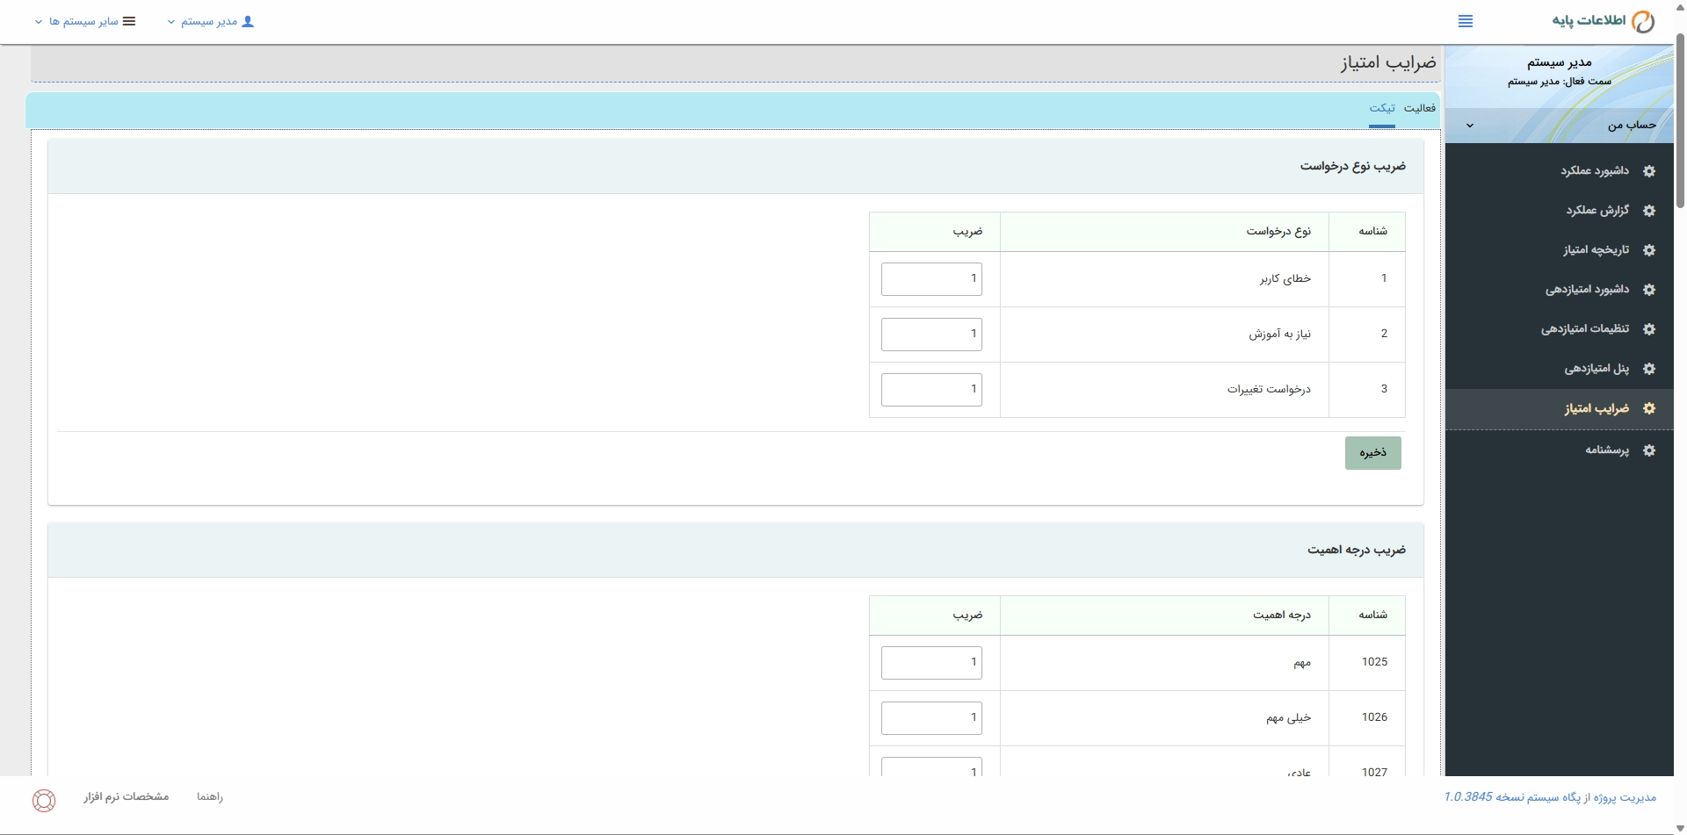Screen dimensions: 1687x835
Task: Go to گزارش عملکرد in the sidebar
Action: (x=1597, y=211)
